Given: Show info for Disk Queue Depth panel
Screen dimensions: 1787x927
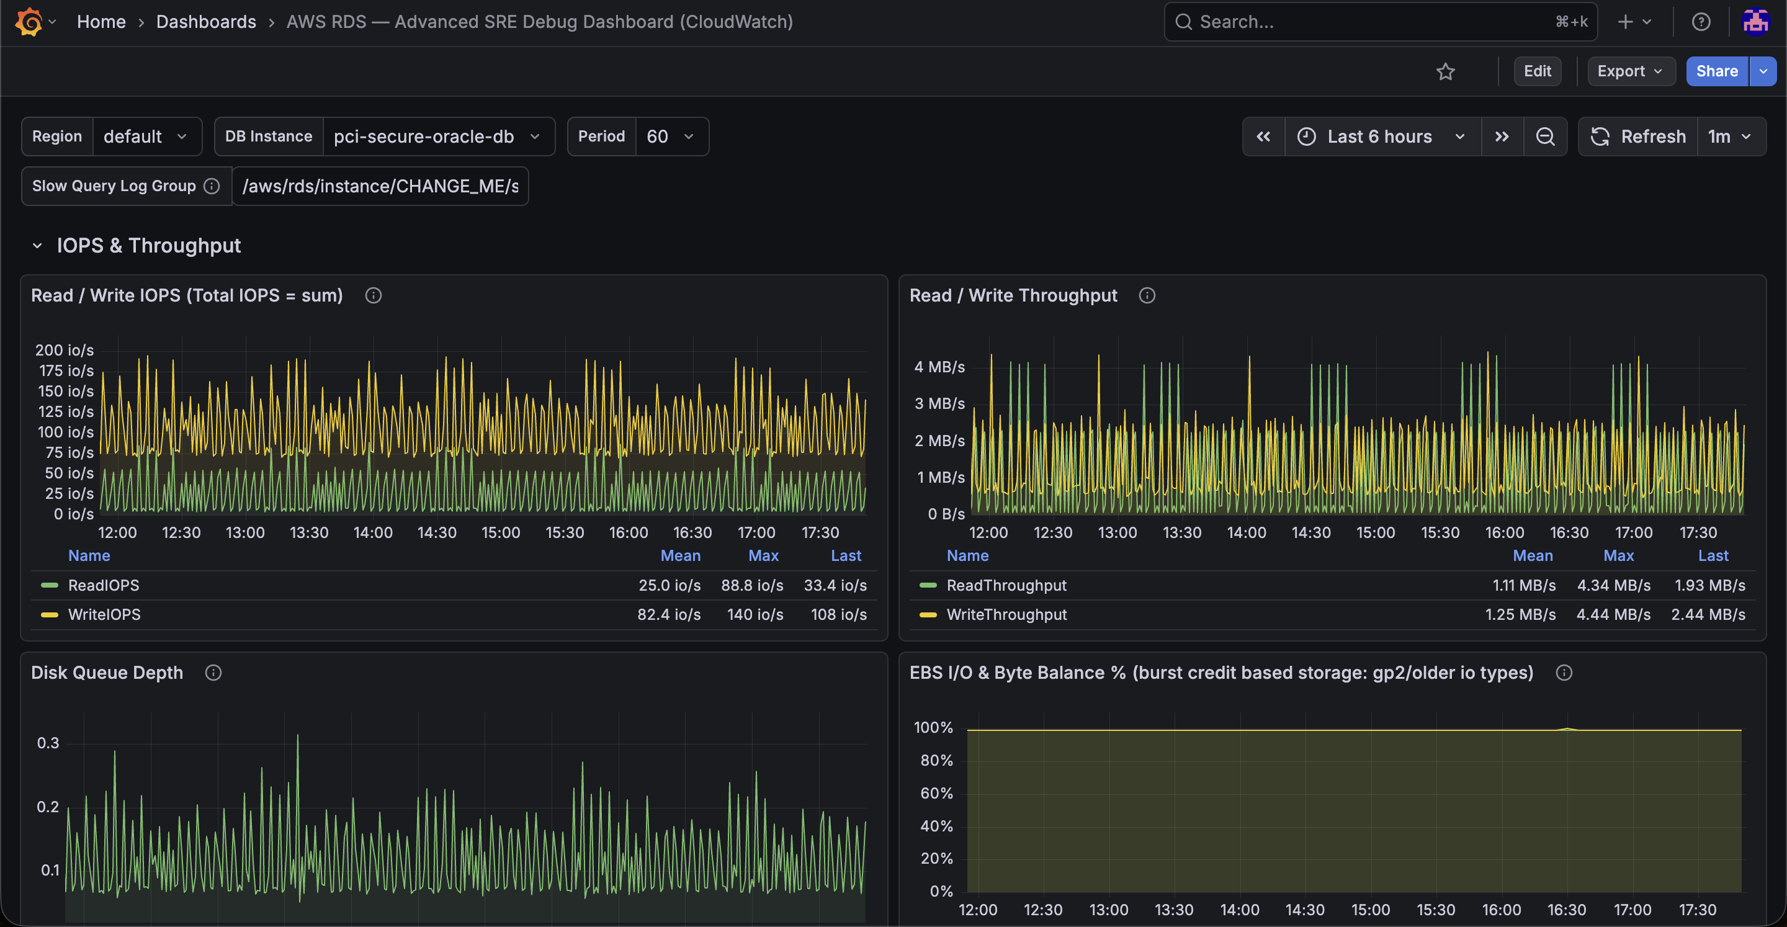Looking at the screenshot, I should click(213, 673).
